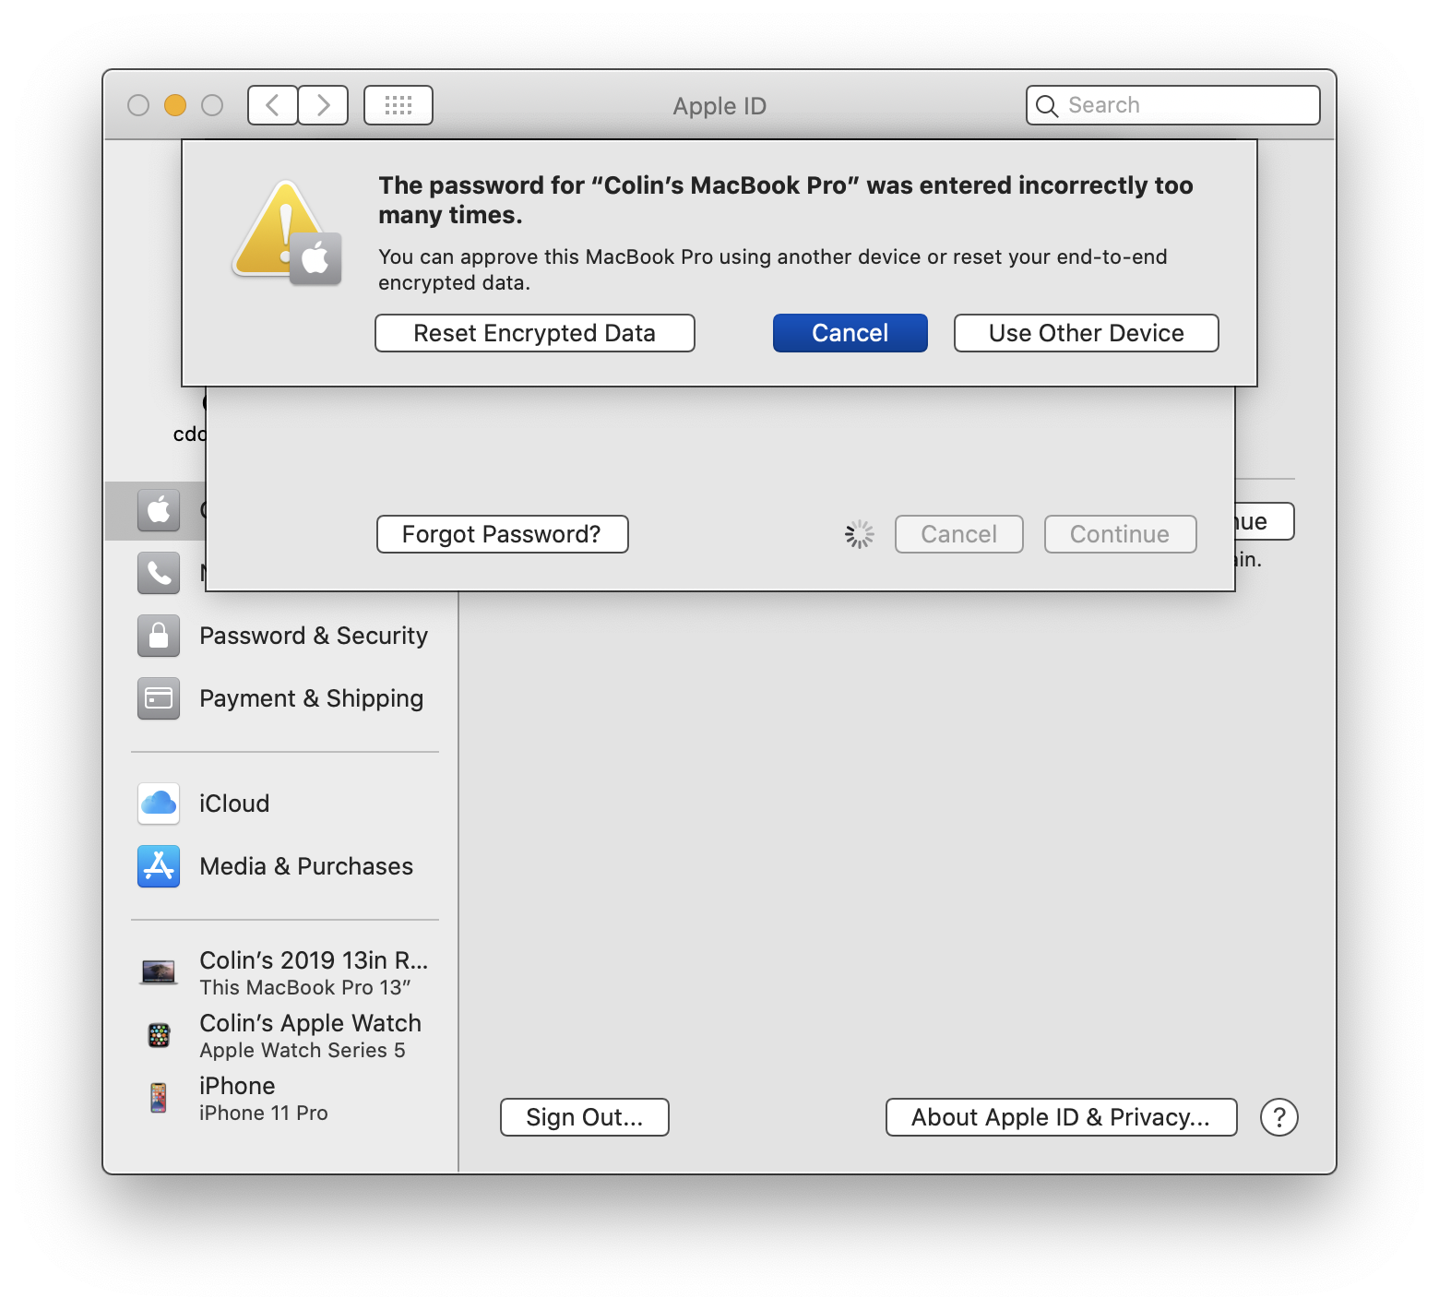This screenshot has width=1439, height=1310.
Task: Click the Sign Out… button
Action: tap(585, 1117)
